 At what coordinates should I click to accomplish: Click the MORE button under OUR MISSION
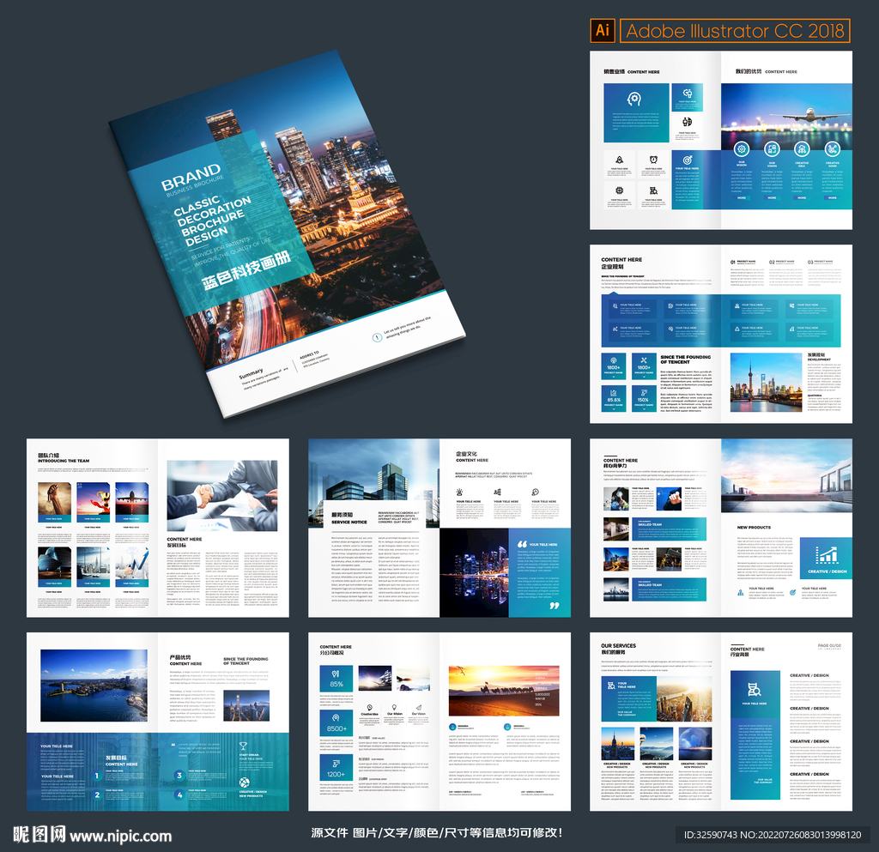coord(742,197)
